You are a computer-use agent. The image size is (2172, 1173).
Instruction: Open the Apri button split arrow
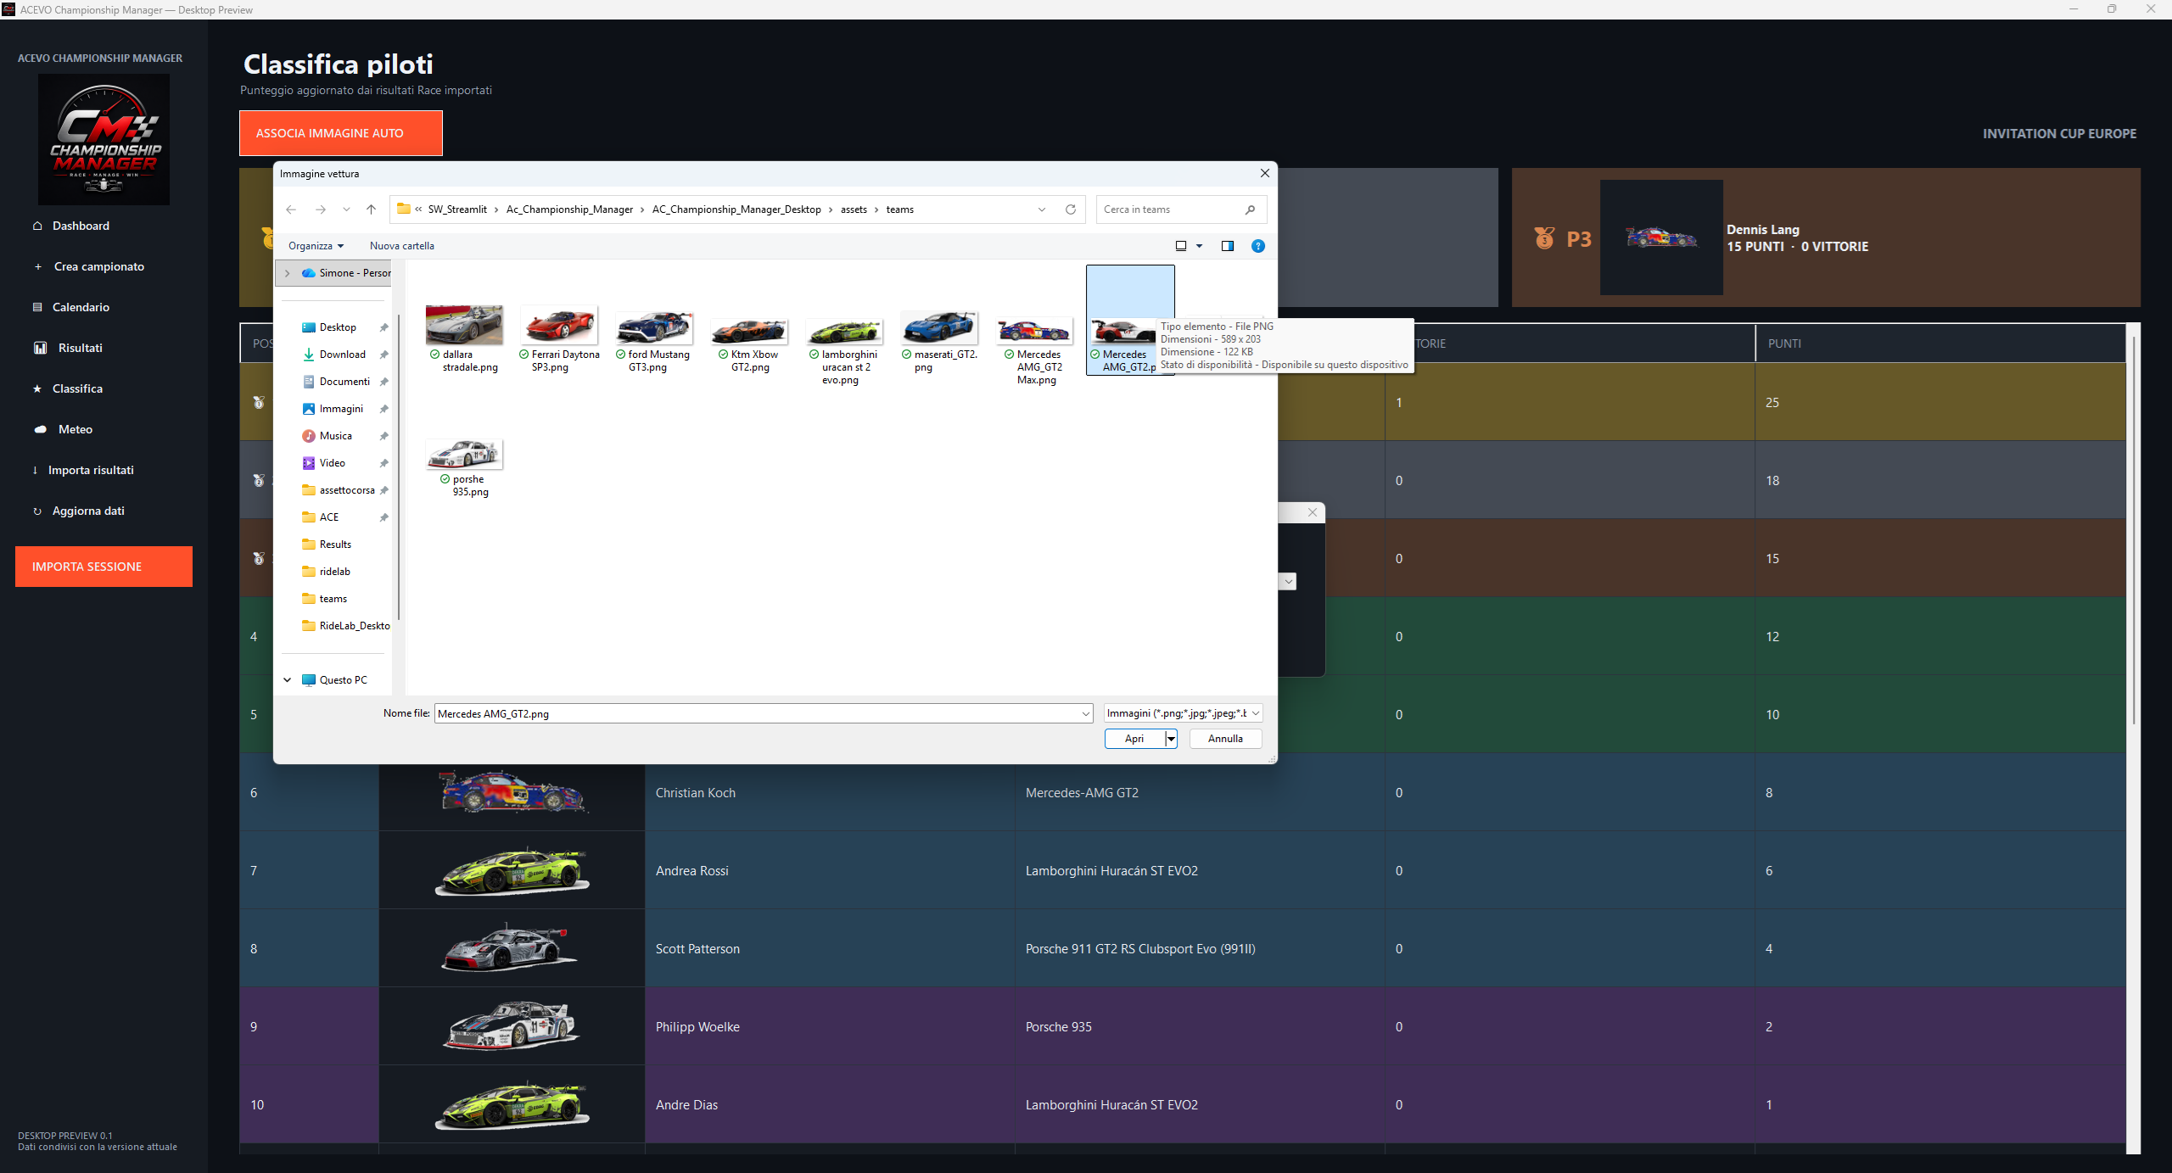coord(1171,739)
